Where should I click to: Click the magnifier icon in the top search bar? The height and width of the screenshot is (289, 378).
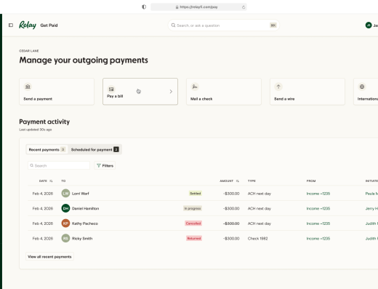[173, 25]
